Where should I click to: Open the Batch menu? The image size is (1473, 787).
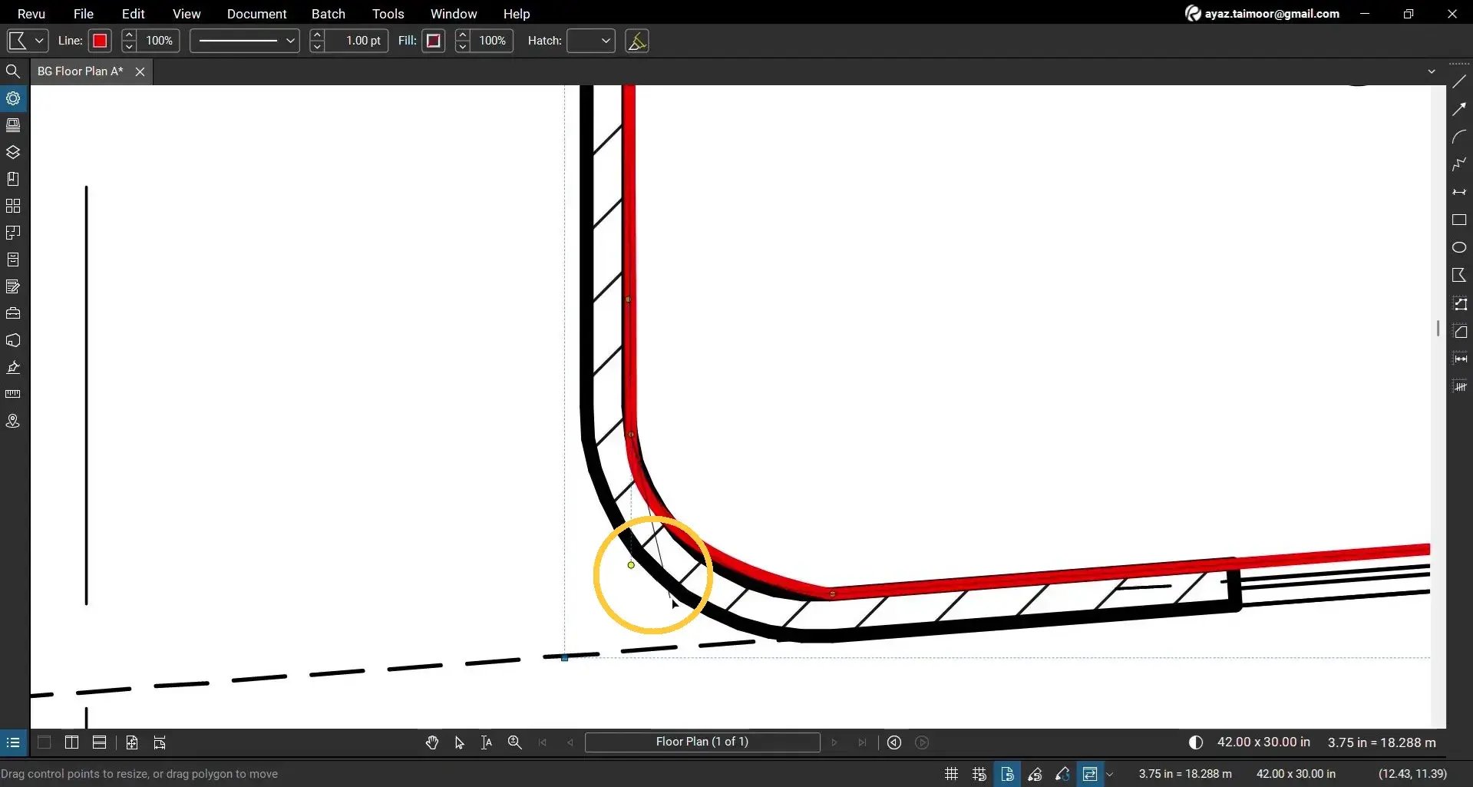click(x=328, y=13)
